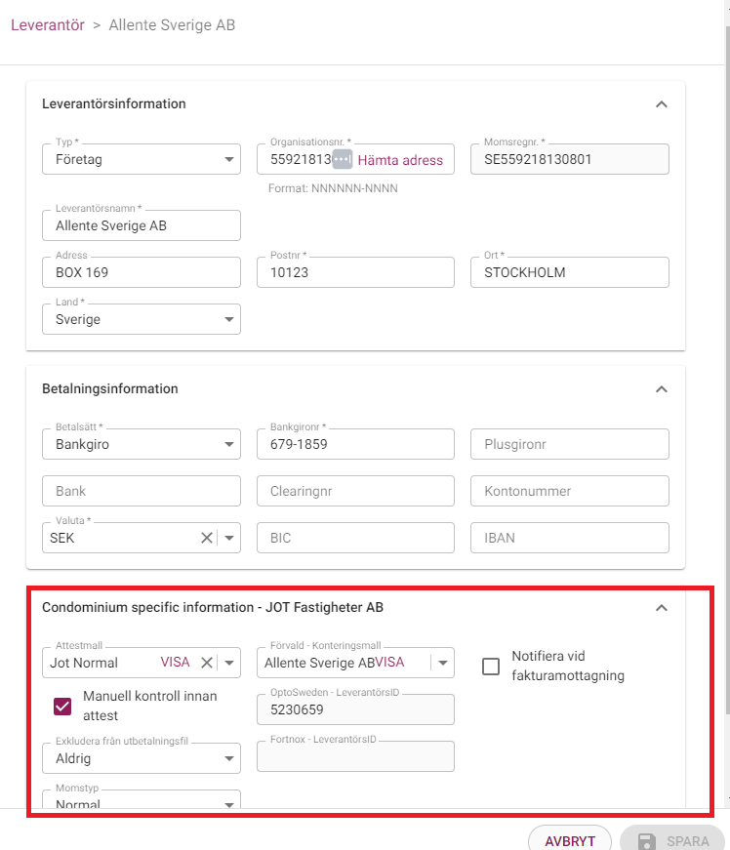Clear the SEK currency selection
The image size is (730, 850).
(207, 538)
